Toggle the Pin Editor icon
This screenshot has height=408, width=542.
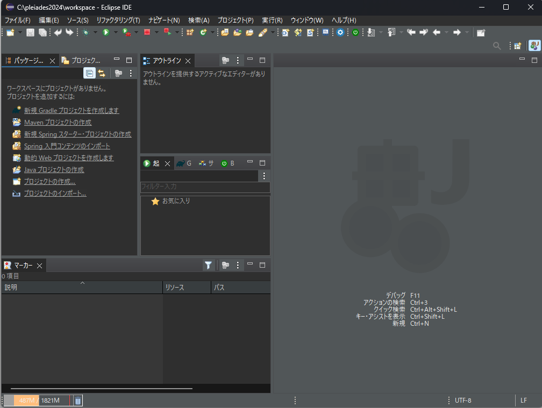tap(481, 33)
